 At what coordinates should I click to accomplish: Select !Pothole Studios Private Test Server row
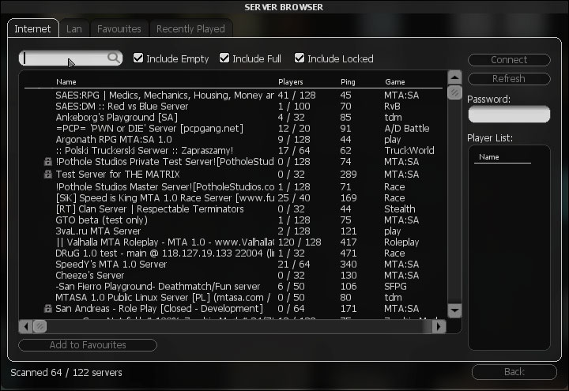[233, 162]
